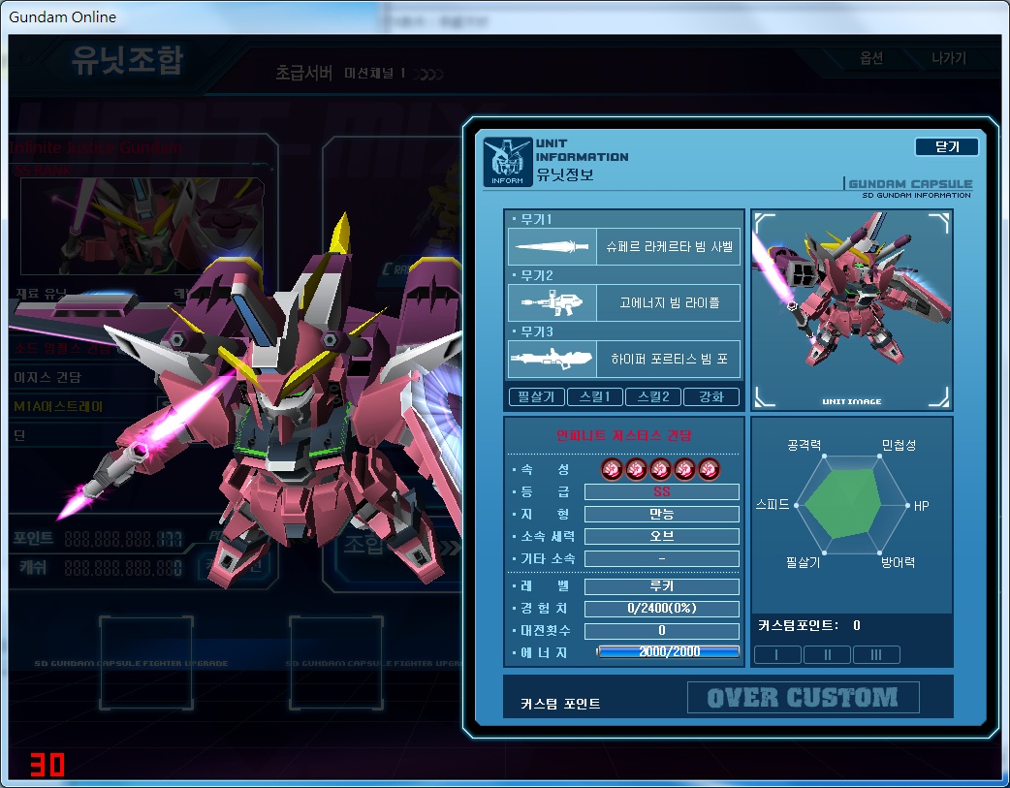This screenshot has width=1010, height=788.
Task: Click the 대전횟수 value 0
Action: point(661,630)
